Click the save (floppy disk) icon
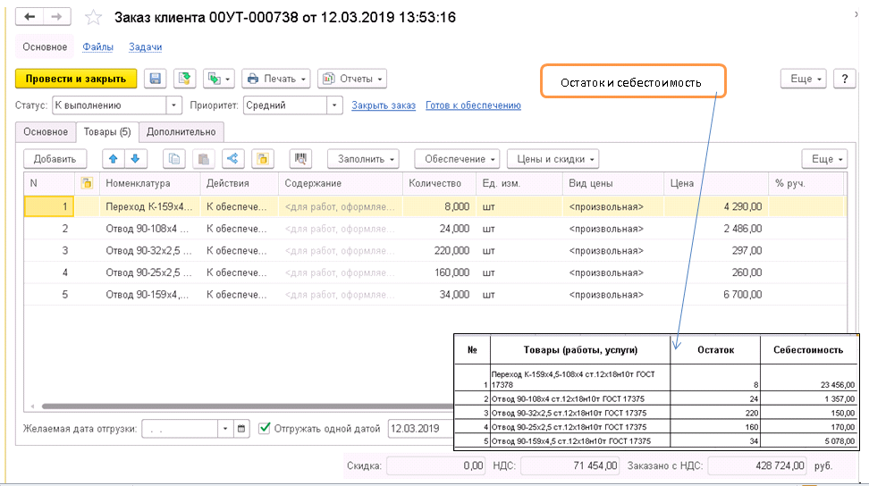Viewport: 869px width, 486px height. (155, 79)
